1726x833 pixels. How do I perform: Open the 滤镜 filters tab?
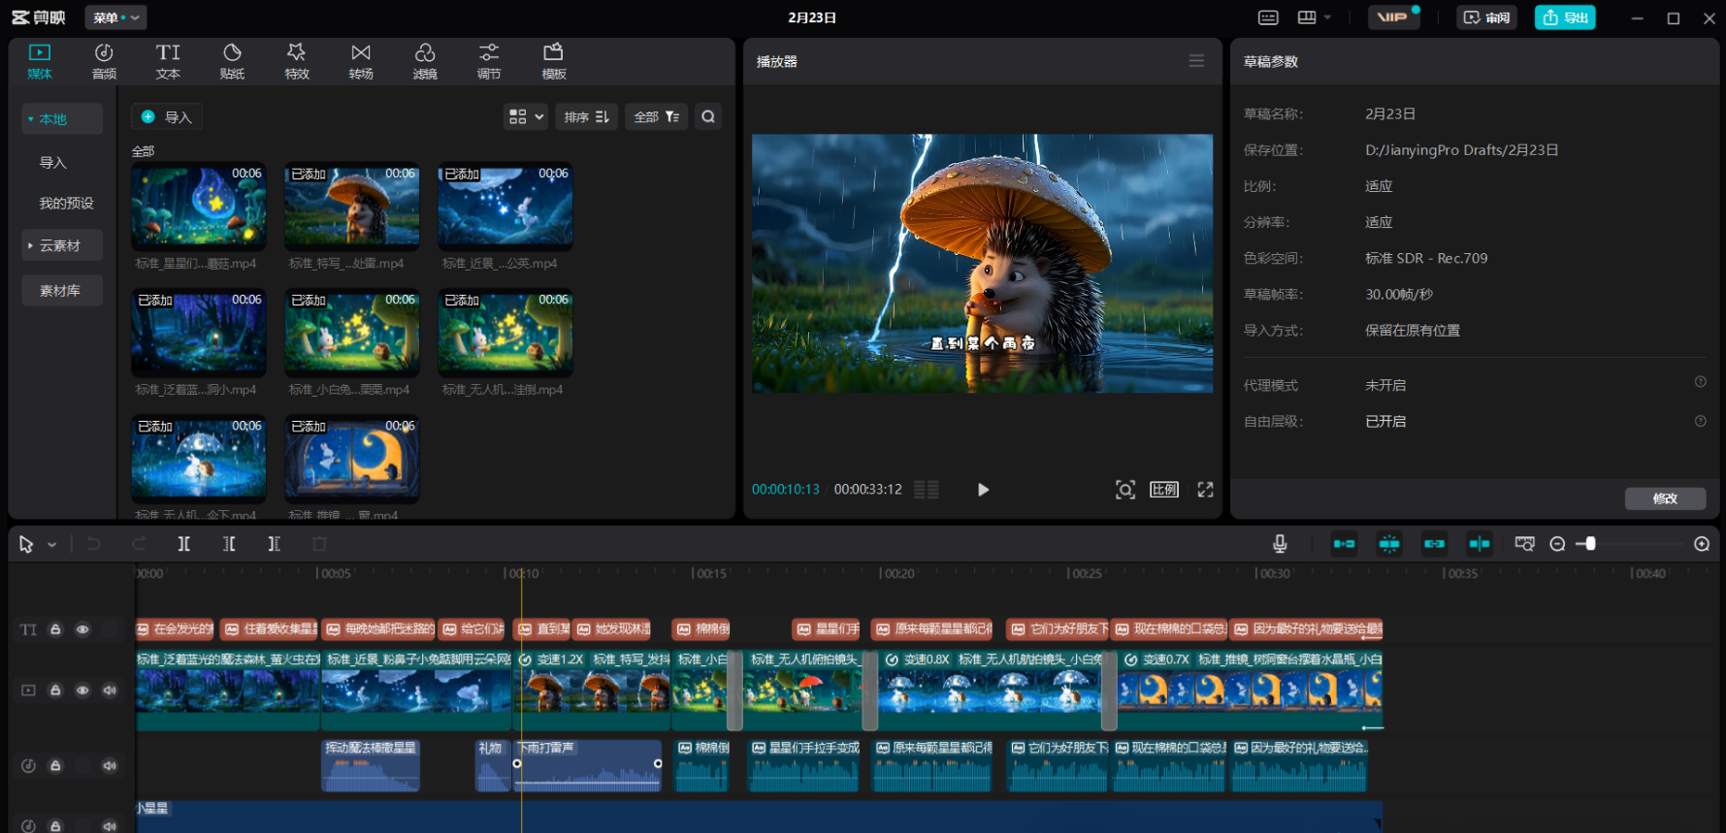click(x=425, y=61)
